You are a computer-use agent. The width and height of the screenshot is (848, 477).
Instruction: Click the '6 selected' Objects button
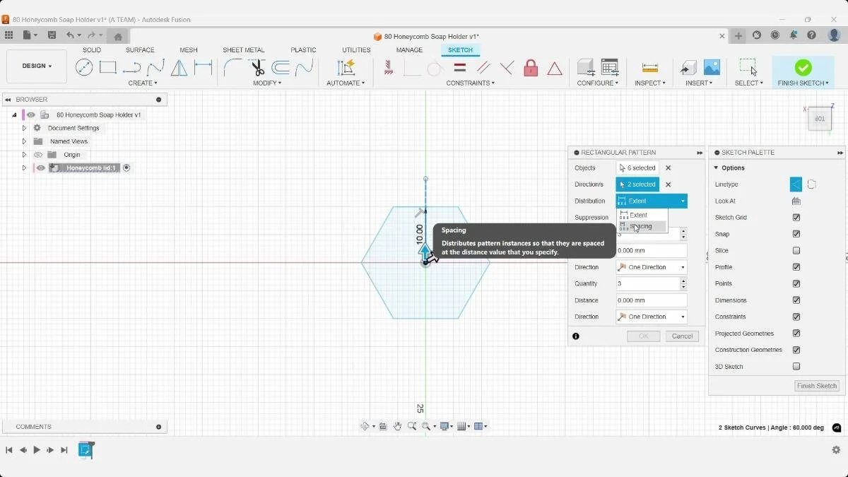[x=637, y=168]
